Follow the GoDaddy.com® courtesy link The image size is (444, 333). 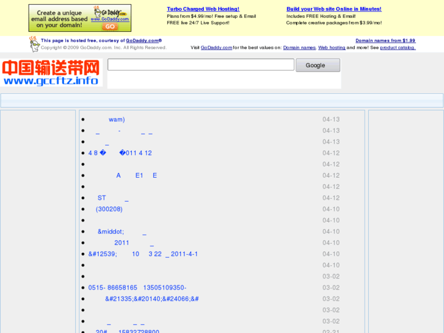click(x=144, y=40)
